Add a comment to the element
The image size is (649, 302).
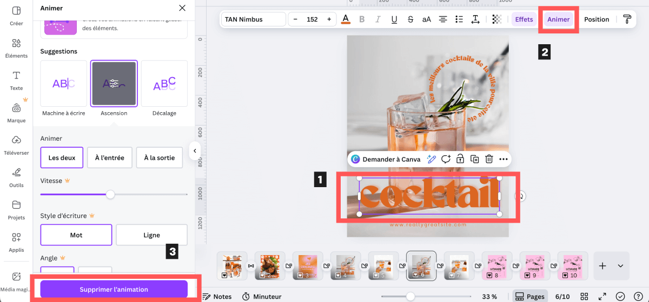tap(446, 159)
